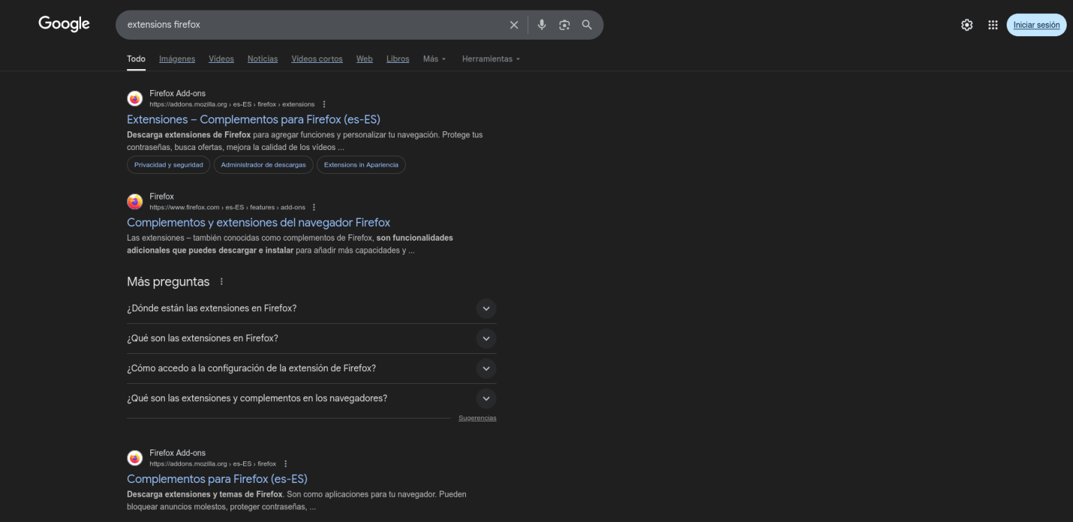Select the Privacidad y seguridad chip
Viewport: 1073px width, 522px height.
click(x=168, y=165)
